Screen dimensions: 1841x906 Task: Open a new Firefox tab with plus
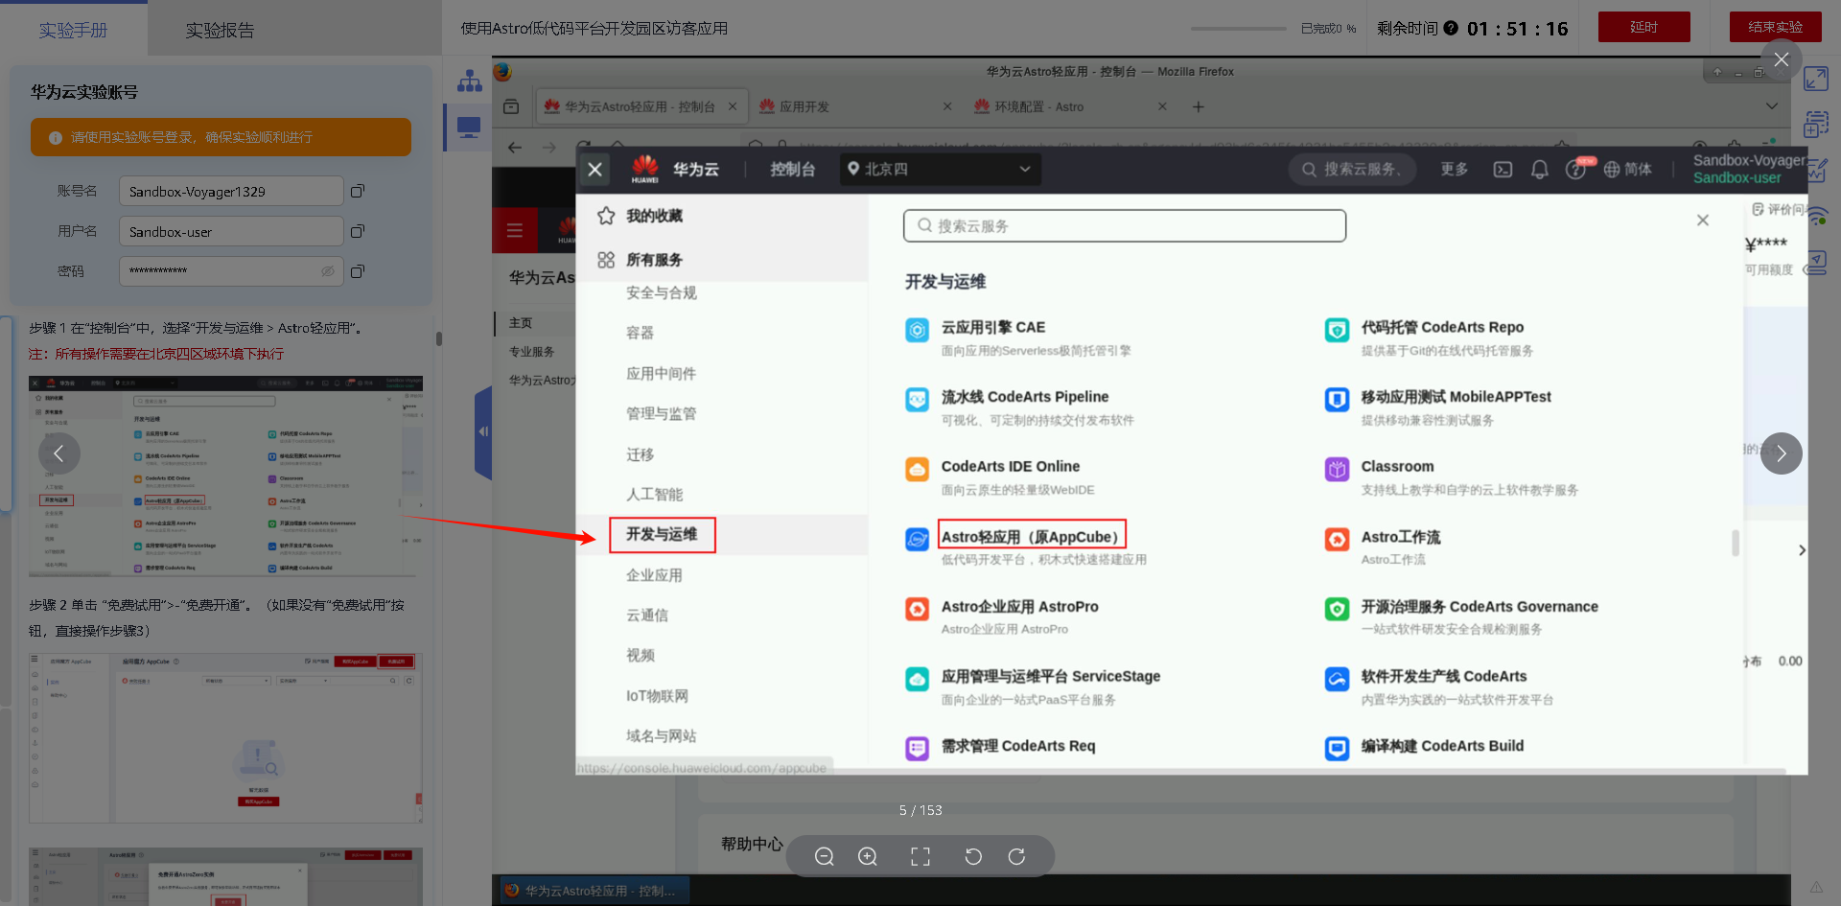click(1198, 106)
